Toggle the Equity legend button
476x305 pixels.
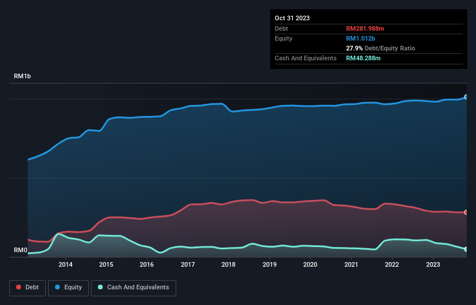(x=68, y=288)
